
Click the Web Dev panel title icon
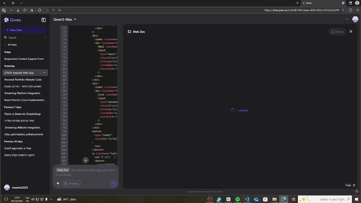tap(129, 32)
